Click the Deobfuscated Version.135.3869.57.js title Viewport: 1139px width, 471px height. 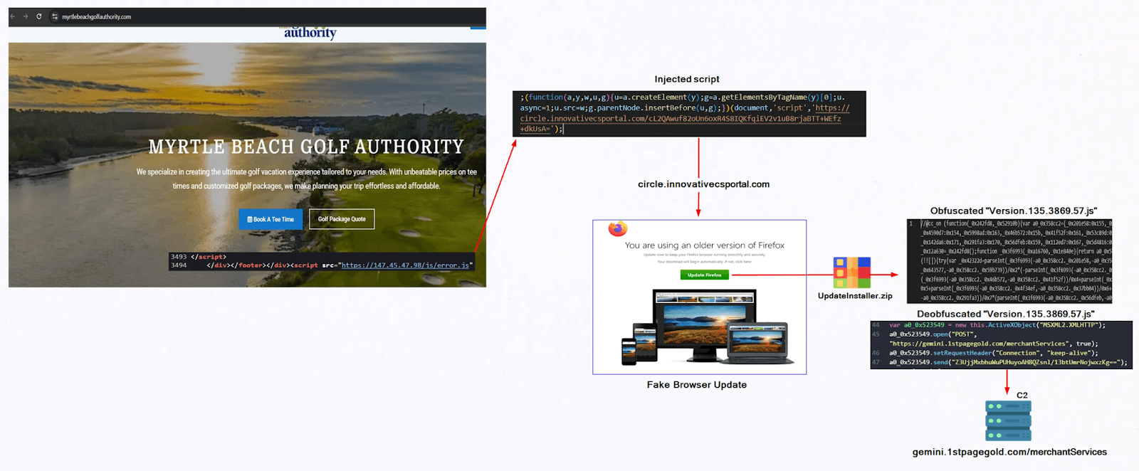(1006, 314)
